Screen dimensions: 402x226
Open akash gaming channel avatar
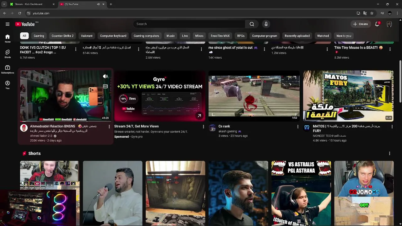click(x=212, y=128)
